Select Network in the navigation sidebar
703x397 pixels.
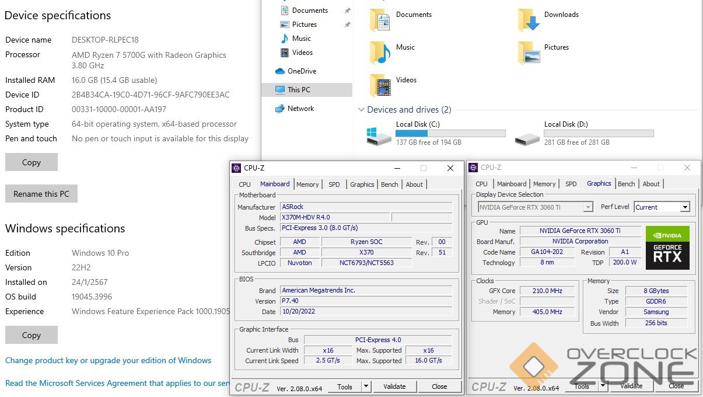[x=300, y=109]
